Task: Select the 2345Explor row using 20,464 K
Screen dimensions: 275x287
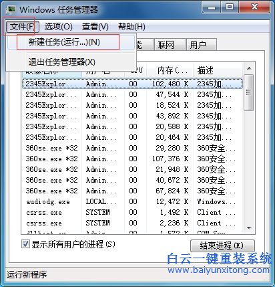Action: (132, 137)
